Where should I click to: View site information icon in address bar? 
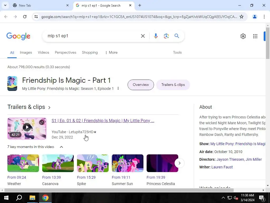36,17
